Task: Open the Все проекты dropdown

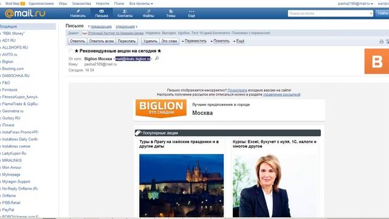Action: point(141,4)
